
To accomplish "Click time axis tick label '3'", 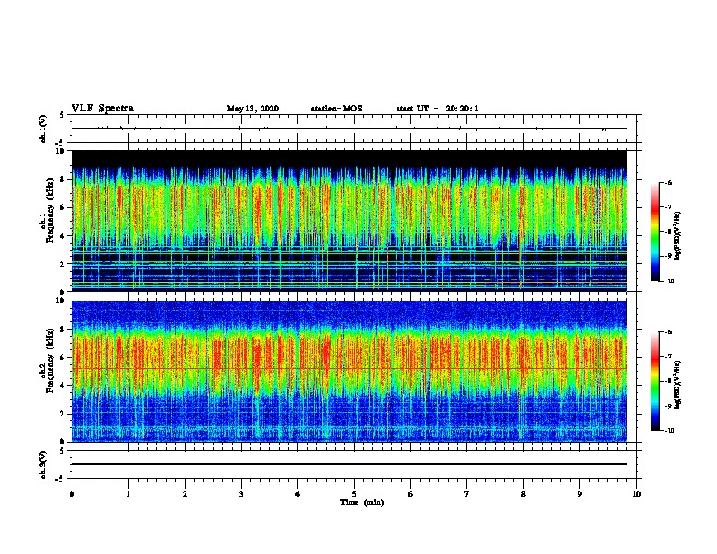I will pyautogui.click(x=241, y=494).
